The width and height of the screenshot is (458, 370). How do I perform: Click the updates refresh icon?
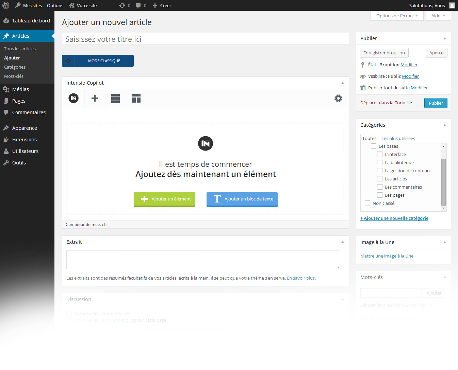[122, 5]
